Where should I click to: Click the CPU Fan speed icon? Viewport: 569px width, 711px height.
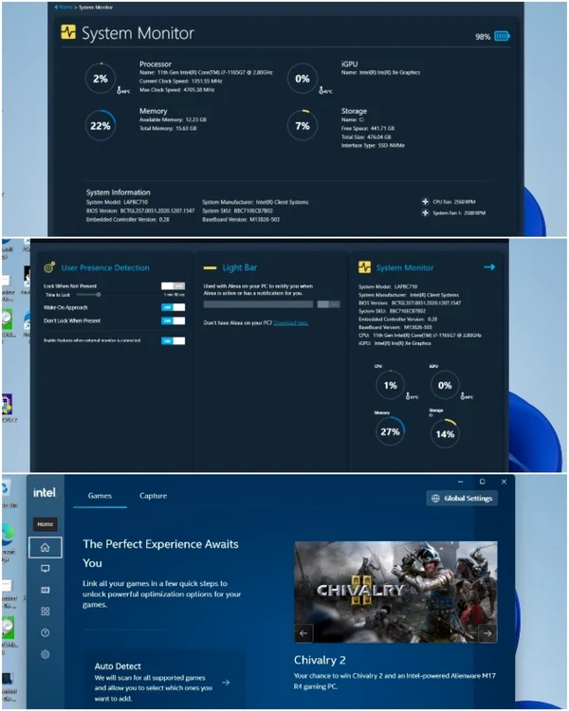pyautogui.click(x=425, y=202)
